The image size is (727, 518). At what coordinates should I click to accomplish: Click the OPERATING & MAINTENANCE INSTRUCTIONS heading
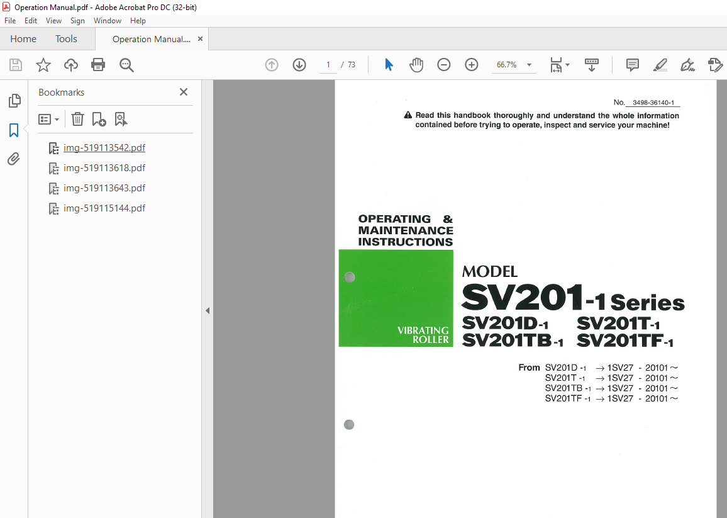pos(405,230)
